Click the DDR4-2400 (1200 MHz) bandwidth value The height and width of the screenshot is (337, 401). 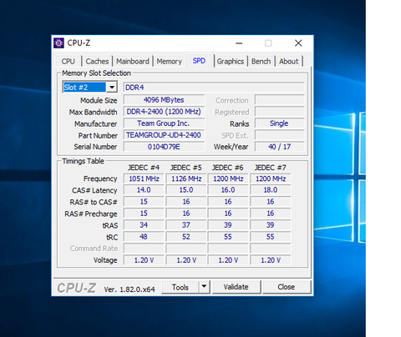coord(164,112)
